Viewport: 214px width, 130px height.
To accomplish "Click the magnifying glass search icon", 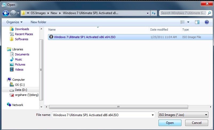I will (209, 13).
